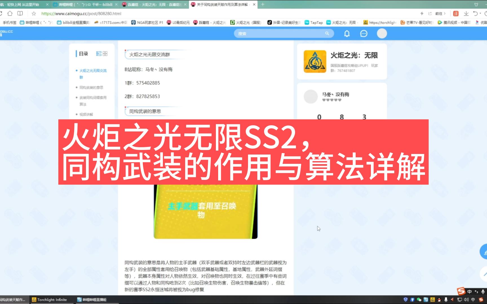Open the LE最后纪元 bookmark

pos(178,23)
